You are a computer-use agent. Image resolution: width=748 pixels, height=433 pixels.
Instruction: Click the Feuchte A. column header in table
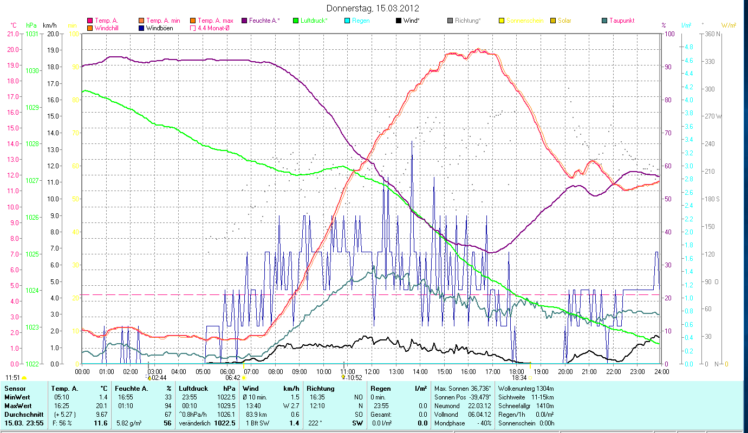(x=131, y=389)
